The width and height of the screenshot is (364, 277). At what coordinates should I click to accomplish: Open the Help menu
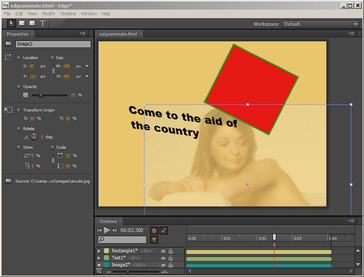106,14
